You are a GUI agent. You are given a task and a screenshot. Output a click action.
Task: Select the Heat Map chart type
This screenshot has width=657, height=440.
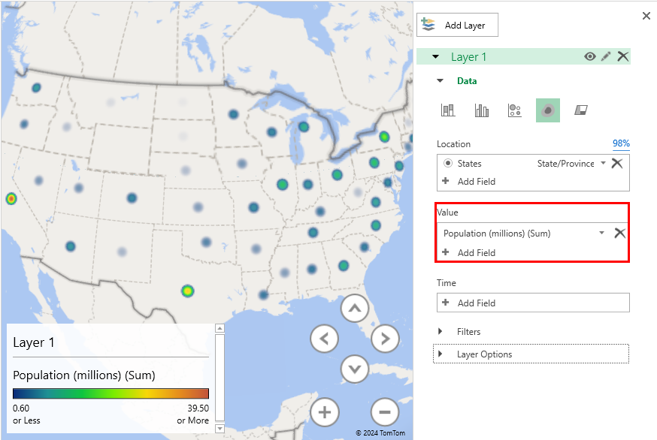tap(548, 110)
